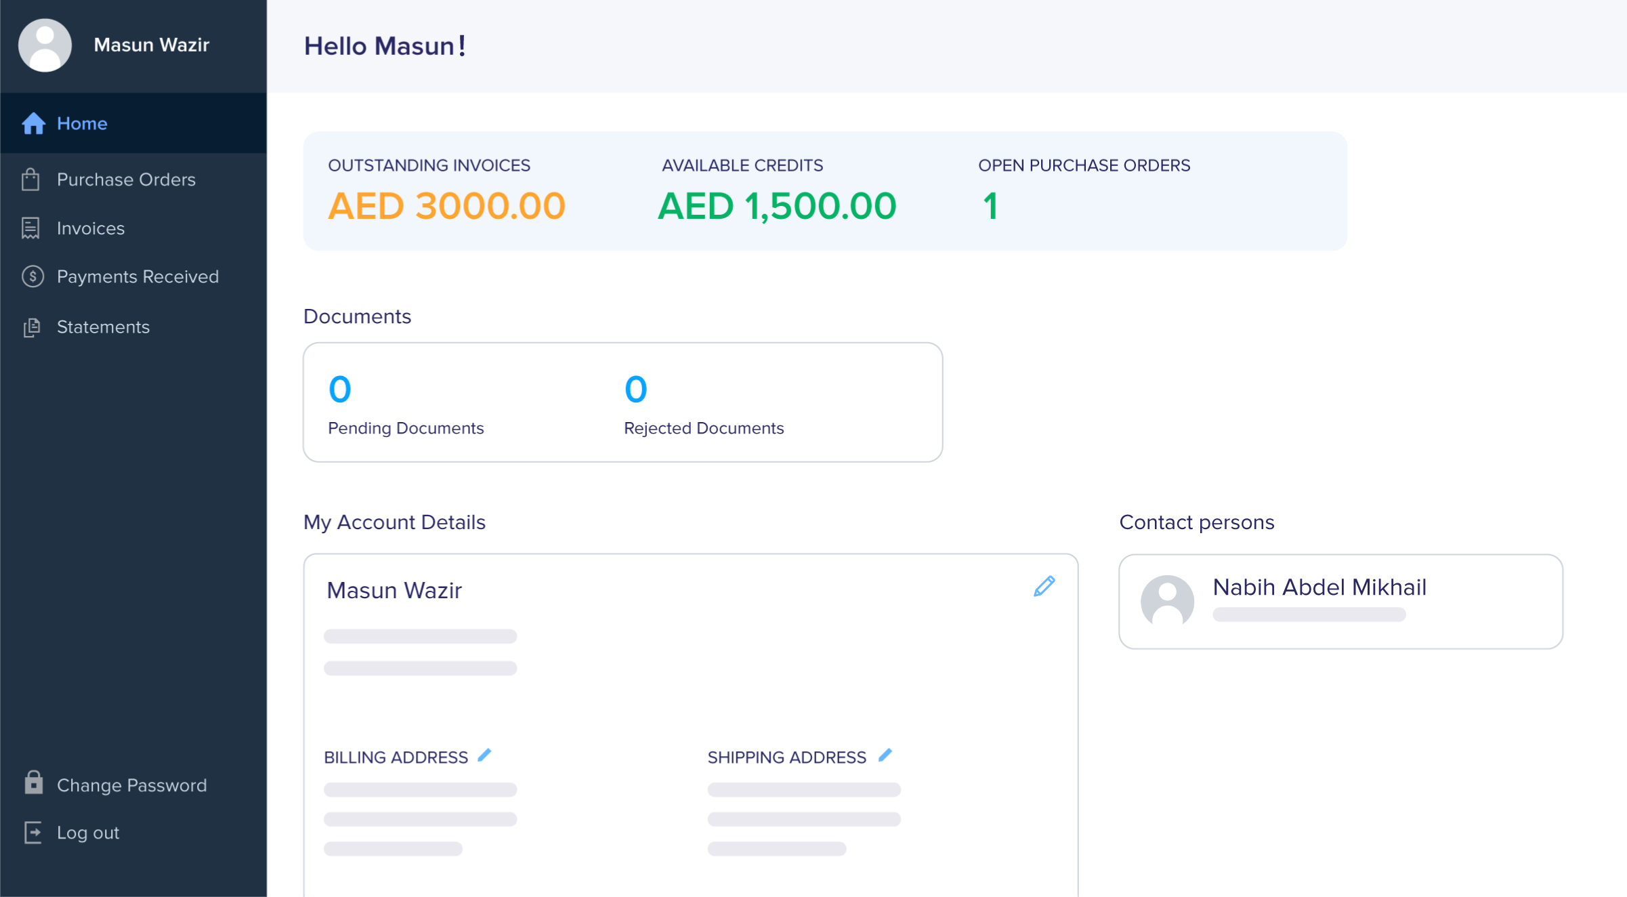Click the Nabih Abdel Mikhail contact profile picture
The height and width of the screenshot is (897, 1627).
(1166, 600)
